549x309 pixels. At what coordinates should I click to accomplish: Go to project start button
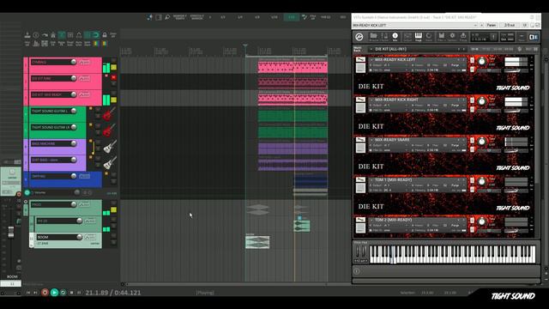pos(28,292)
